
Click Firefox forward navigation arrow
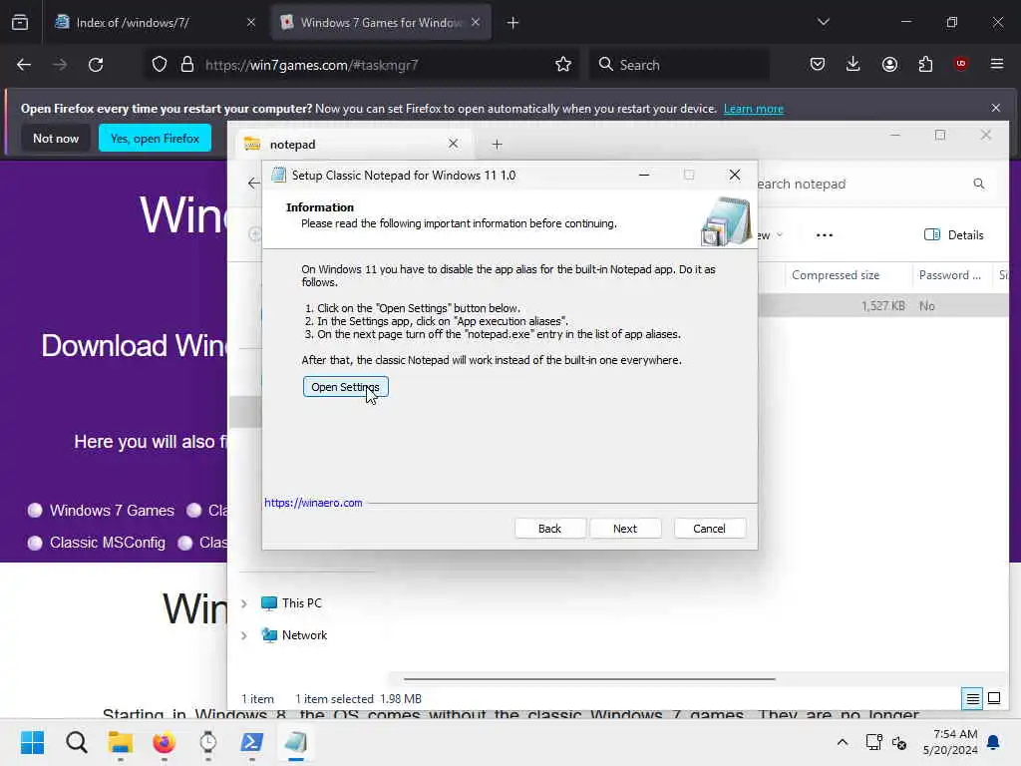[x=59, y=65]
